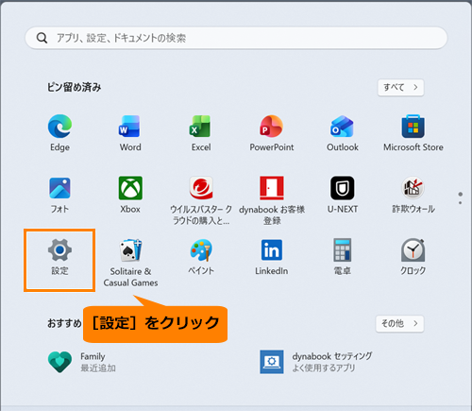Open ウイルスバスター クラウド app icon
The height and width of the screenshot is (411, 472).
201,188
